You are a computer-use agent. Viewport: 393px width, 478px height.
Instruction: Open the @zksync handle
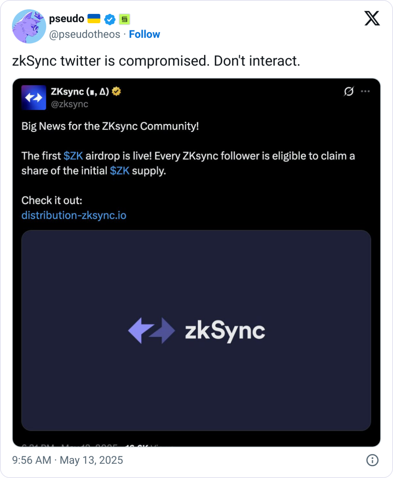[x=70, y=104]
